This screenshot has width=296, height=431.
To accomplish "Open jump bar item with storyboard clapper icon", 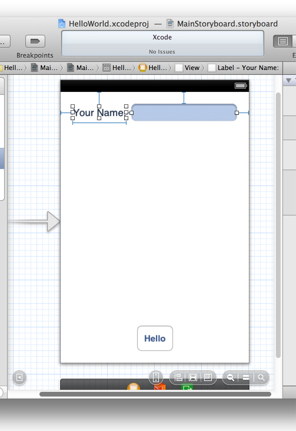I will 117,68.
